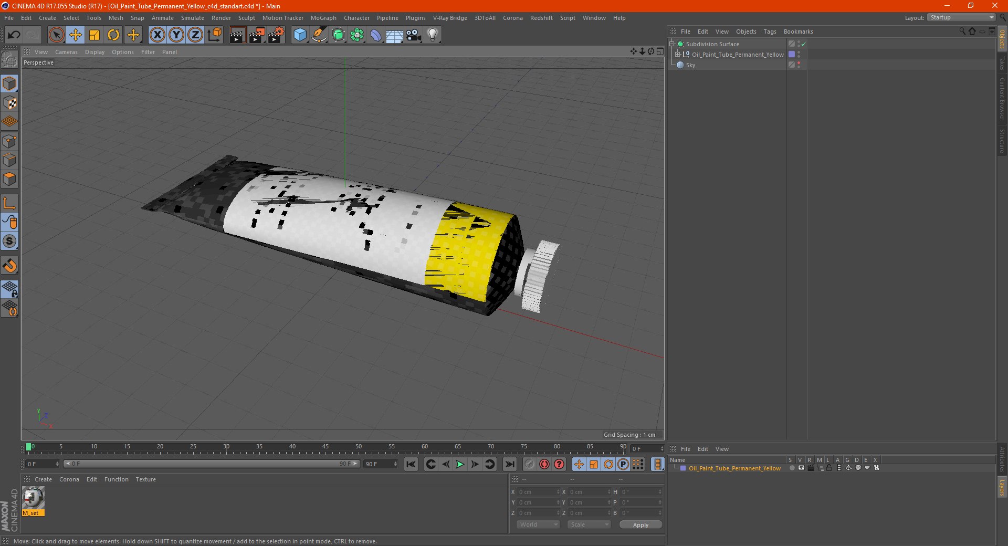Image resolution: width=1008 pixels, height=546 pixels.
Task: Add a Subdivision Surface generator
Action: [338, 35]
